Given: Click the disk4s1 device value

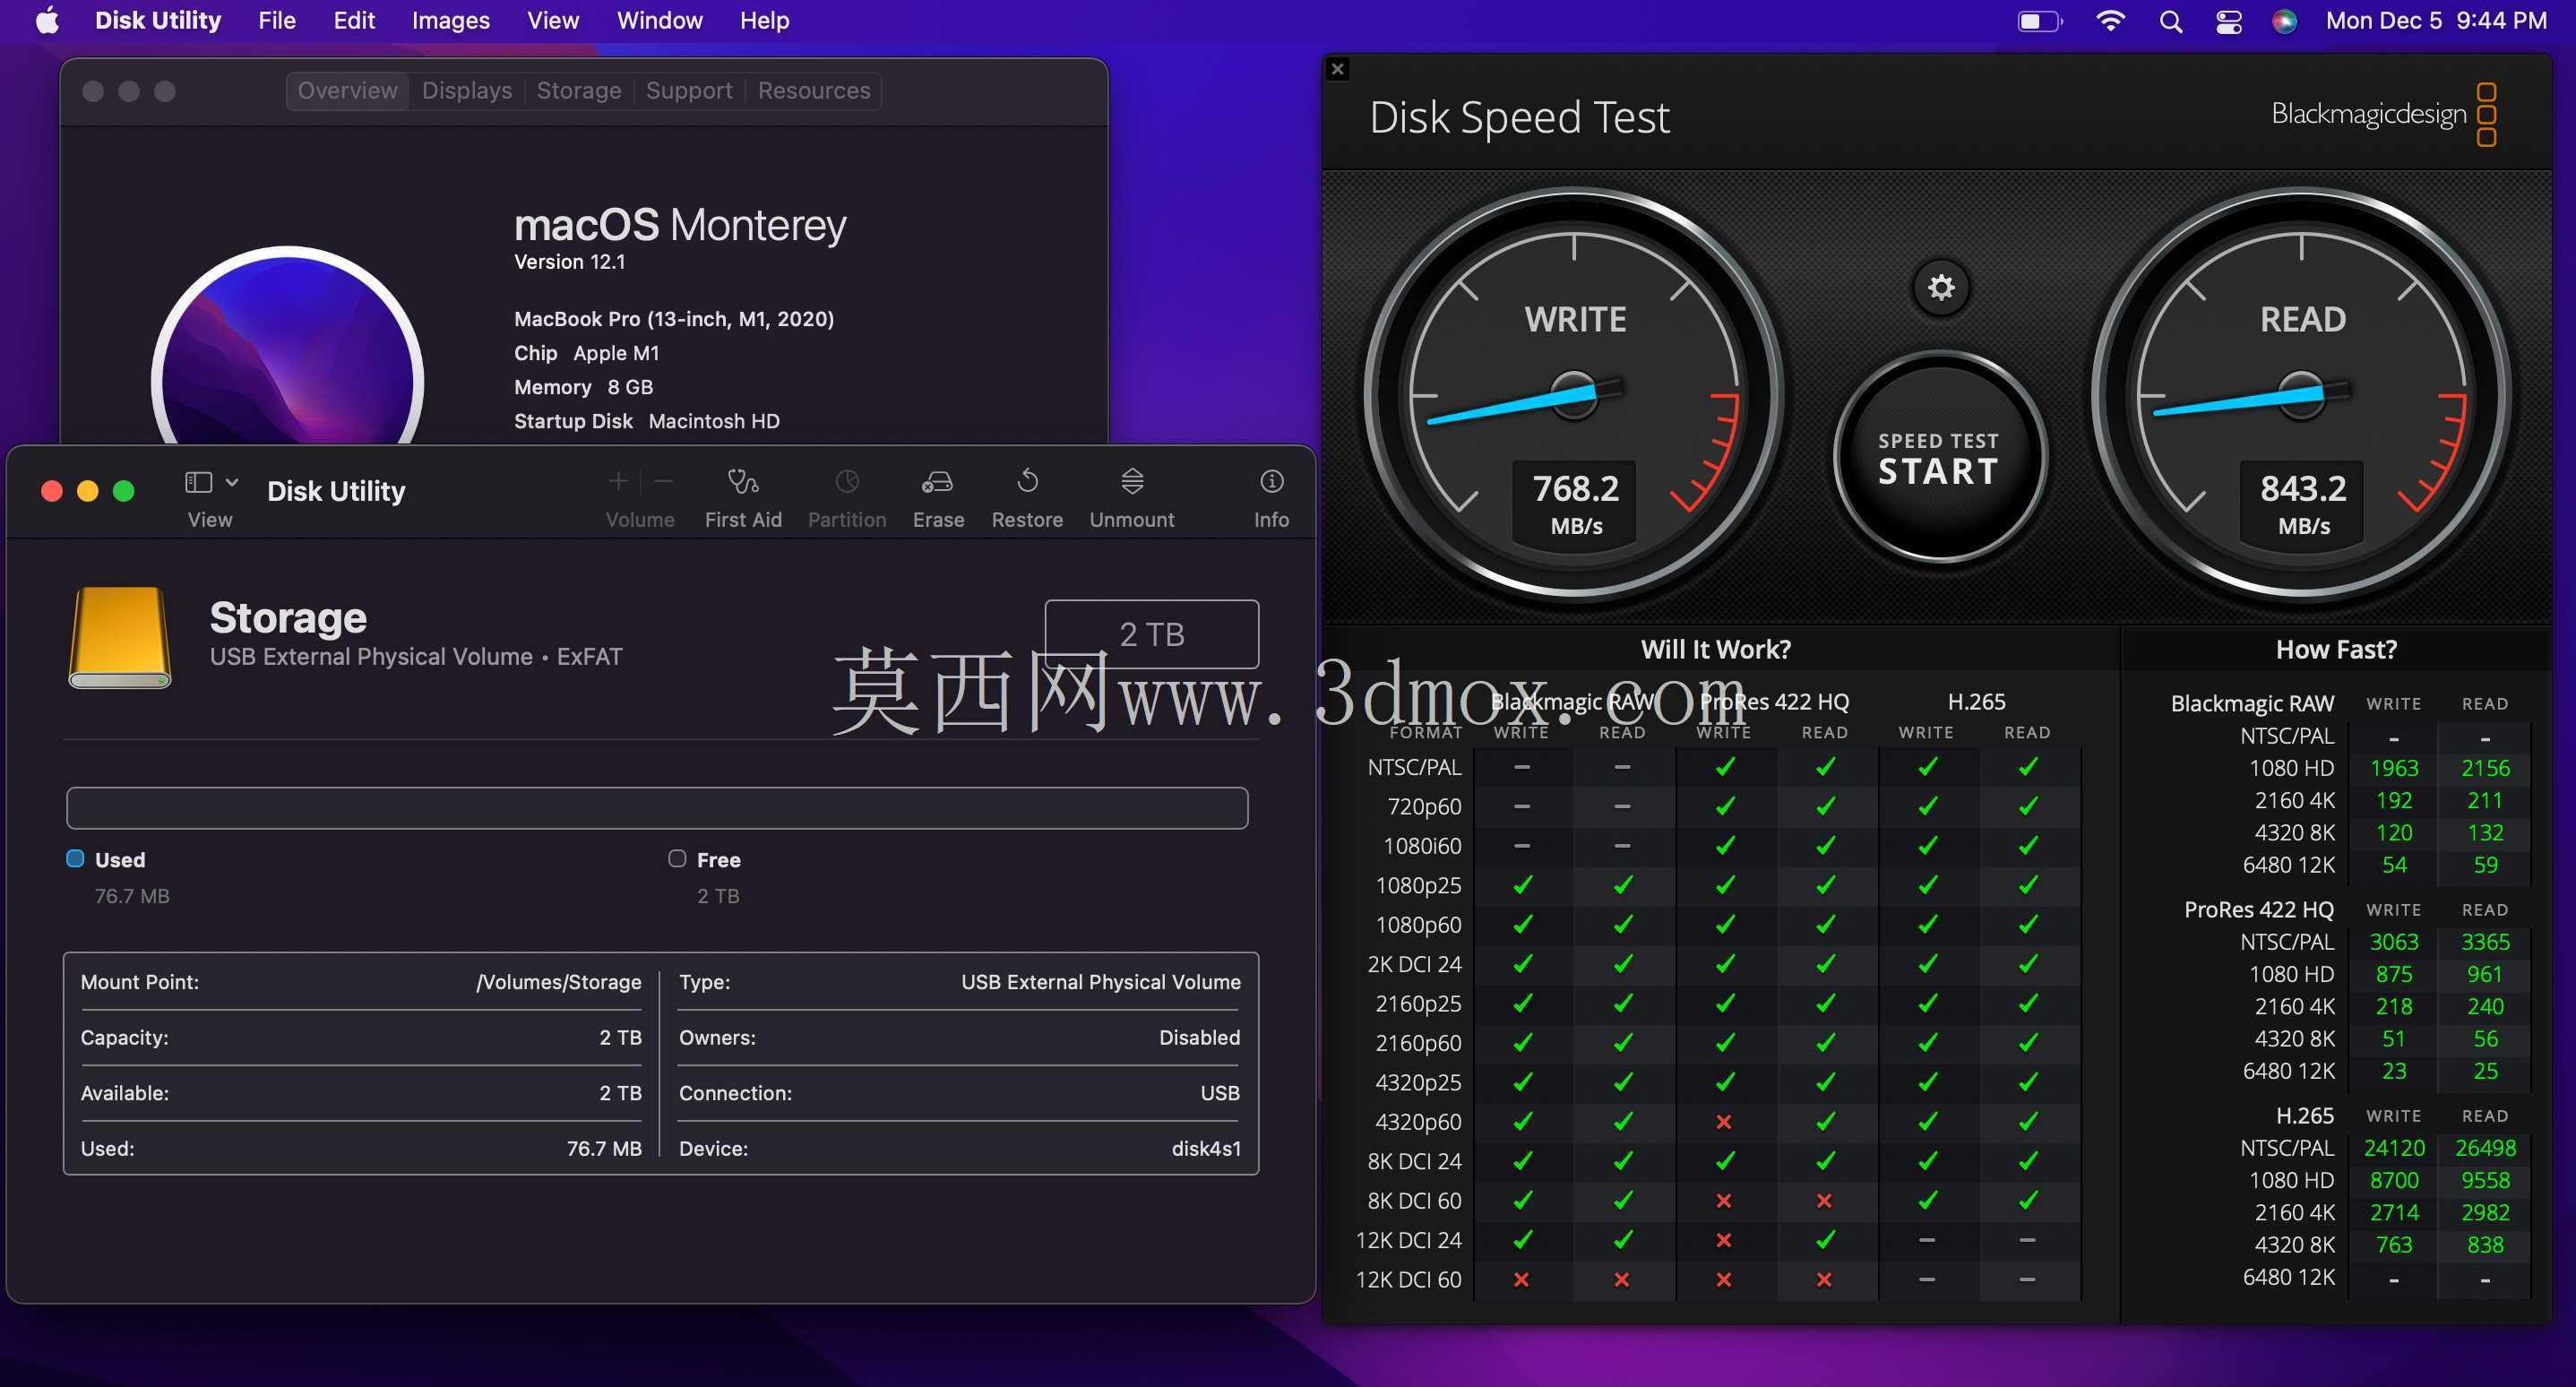Looking at the screenshot, I should (1206, 1148).
